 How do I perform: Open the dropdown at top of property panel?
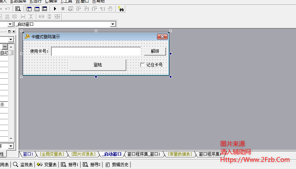(11, 39)
